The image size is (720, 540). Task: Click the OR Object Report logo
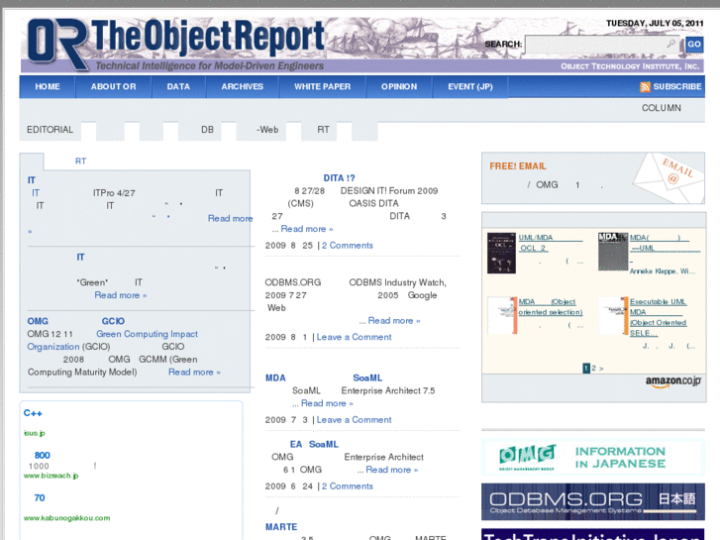pos(176,44)
